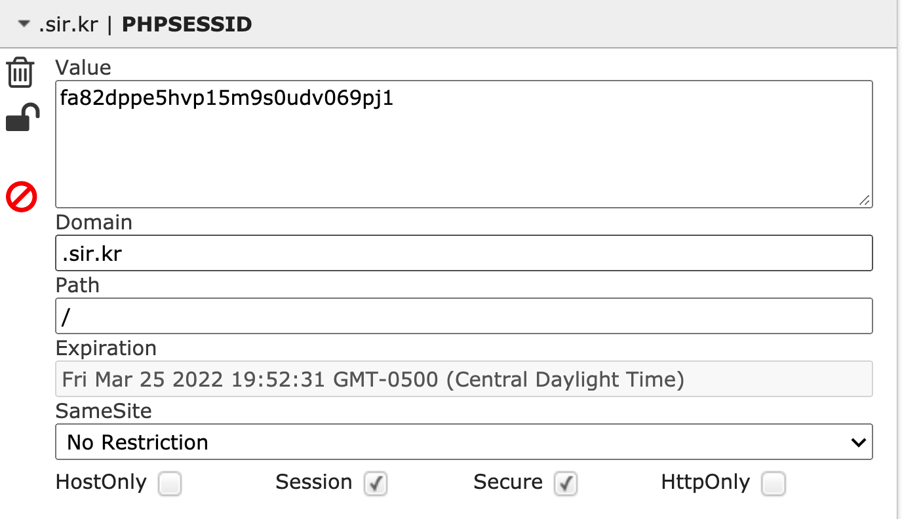This screenshot has width=902, height=519.
Task: Click into the cookie Value text area
Action: point(463,144)
